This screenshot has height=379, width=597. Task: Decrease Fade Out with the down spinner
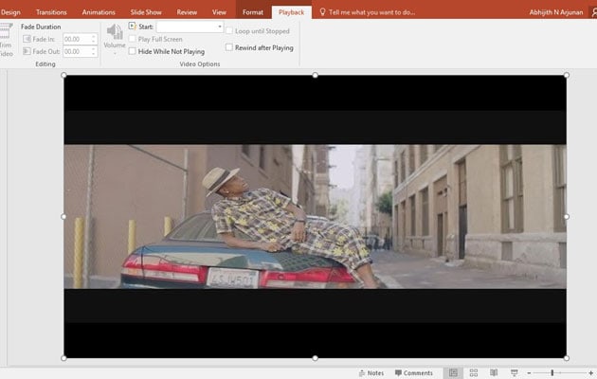coord(94,54)
